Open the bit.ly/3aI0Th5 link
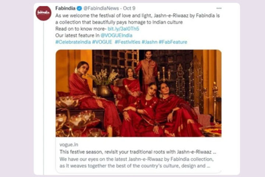 click(x=123, y=29)
